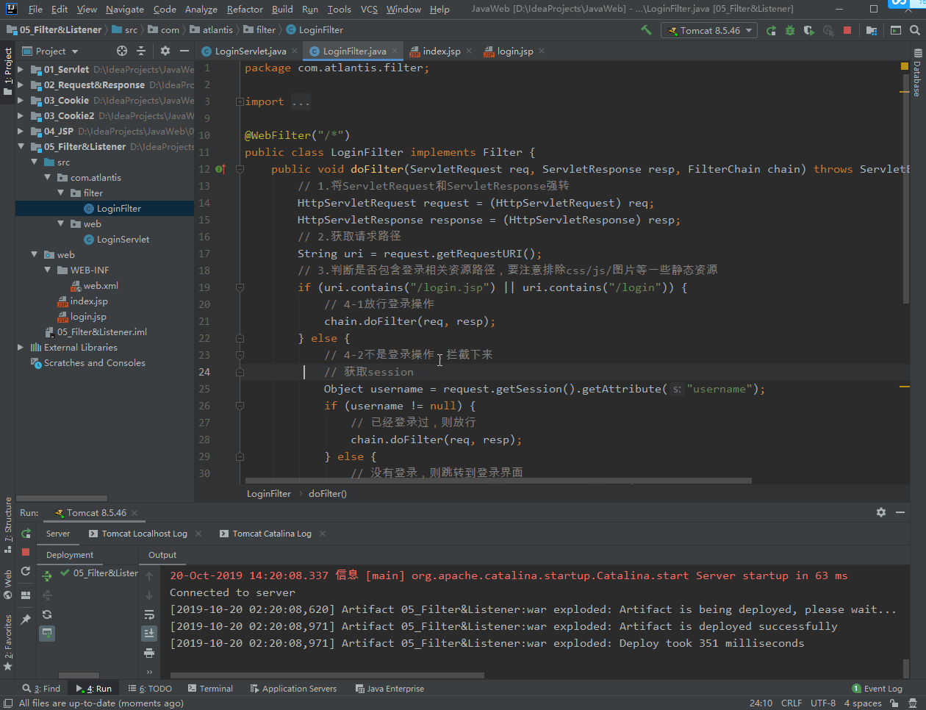Select LoginServlet in the project tree
Screen dimensions: 926x710
(x=123, y=239)
